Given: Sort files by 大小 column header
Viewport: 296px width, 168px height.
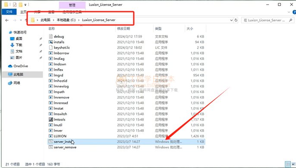Looking at the screenshot, I should [190, 29].
